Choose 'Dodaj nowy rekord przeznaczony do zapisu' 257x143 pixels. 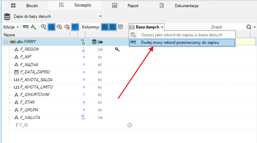pyautogui.click(x=182, y=43)
